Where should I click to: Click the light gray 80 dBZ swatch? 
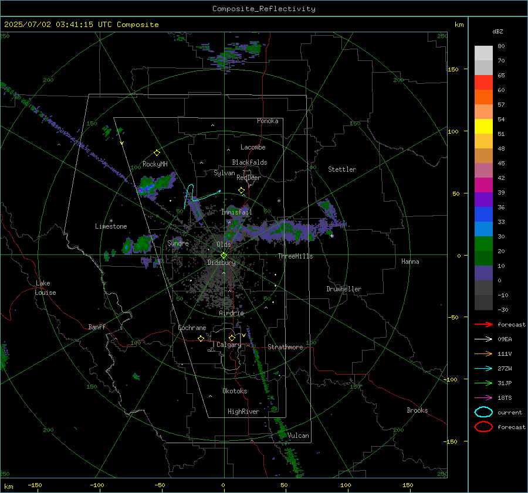[x=483, y=53]
